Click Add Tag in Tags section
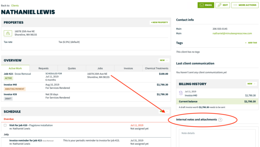This screenshot has height=147, width=260. 251,43
